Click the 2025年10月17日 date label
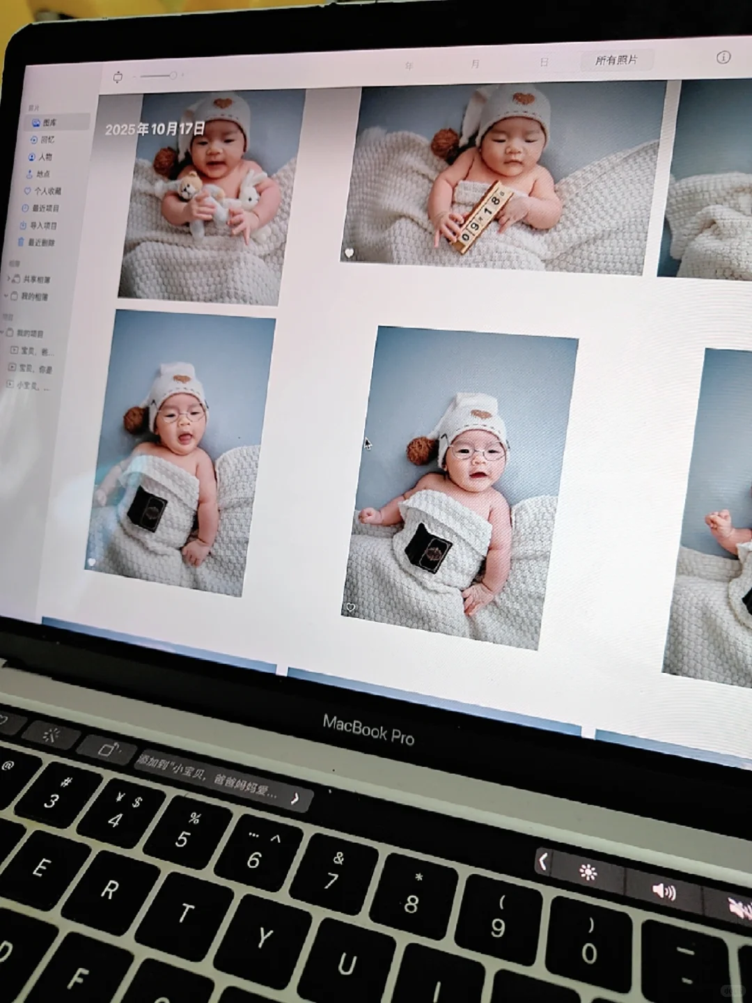The height and width of the screenshot is (1003, 752). pyautogui.click(x=155, y=129)
